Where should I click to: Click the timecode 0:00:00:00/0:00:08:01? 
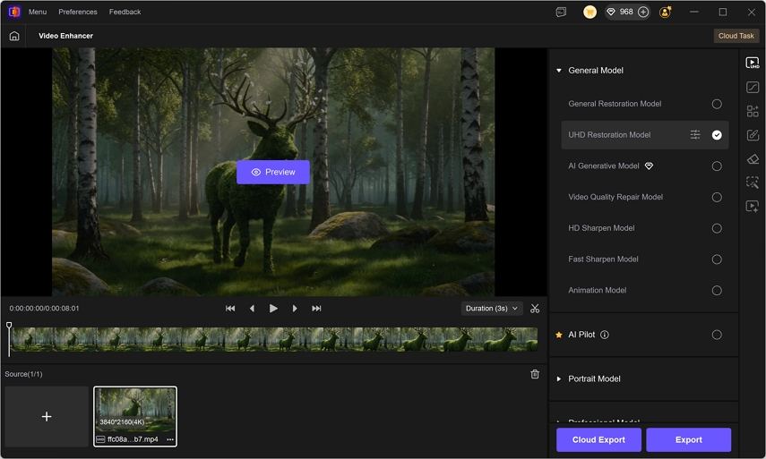(x=44, y=309)
